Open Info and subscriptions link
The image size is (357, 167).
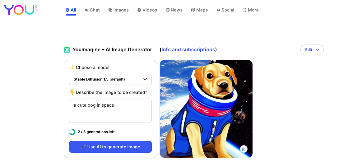pos(188,50)
